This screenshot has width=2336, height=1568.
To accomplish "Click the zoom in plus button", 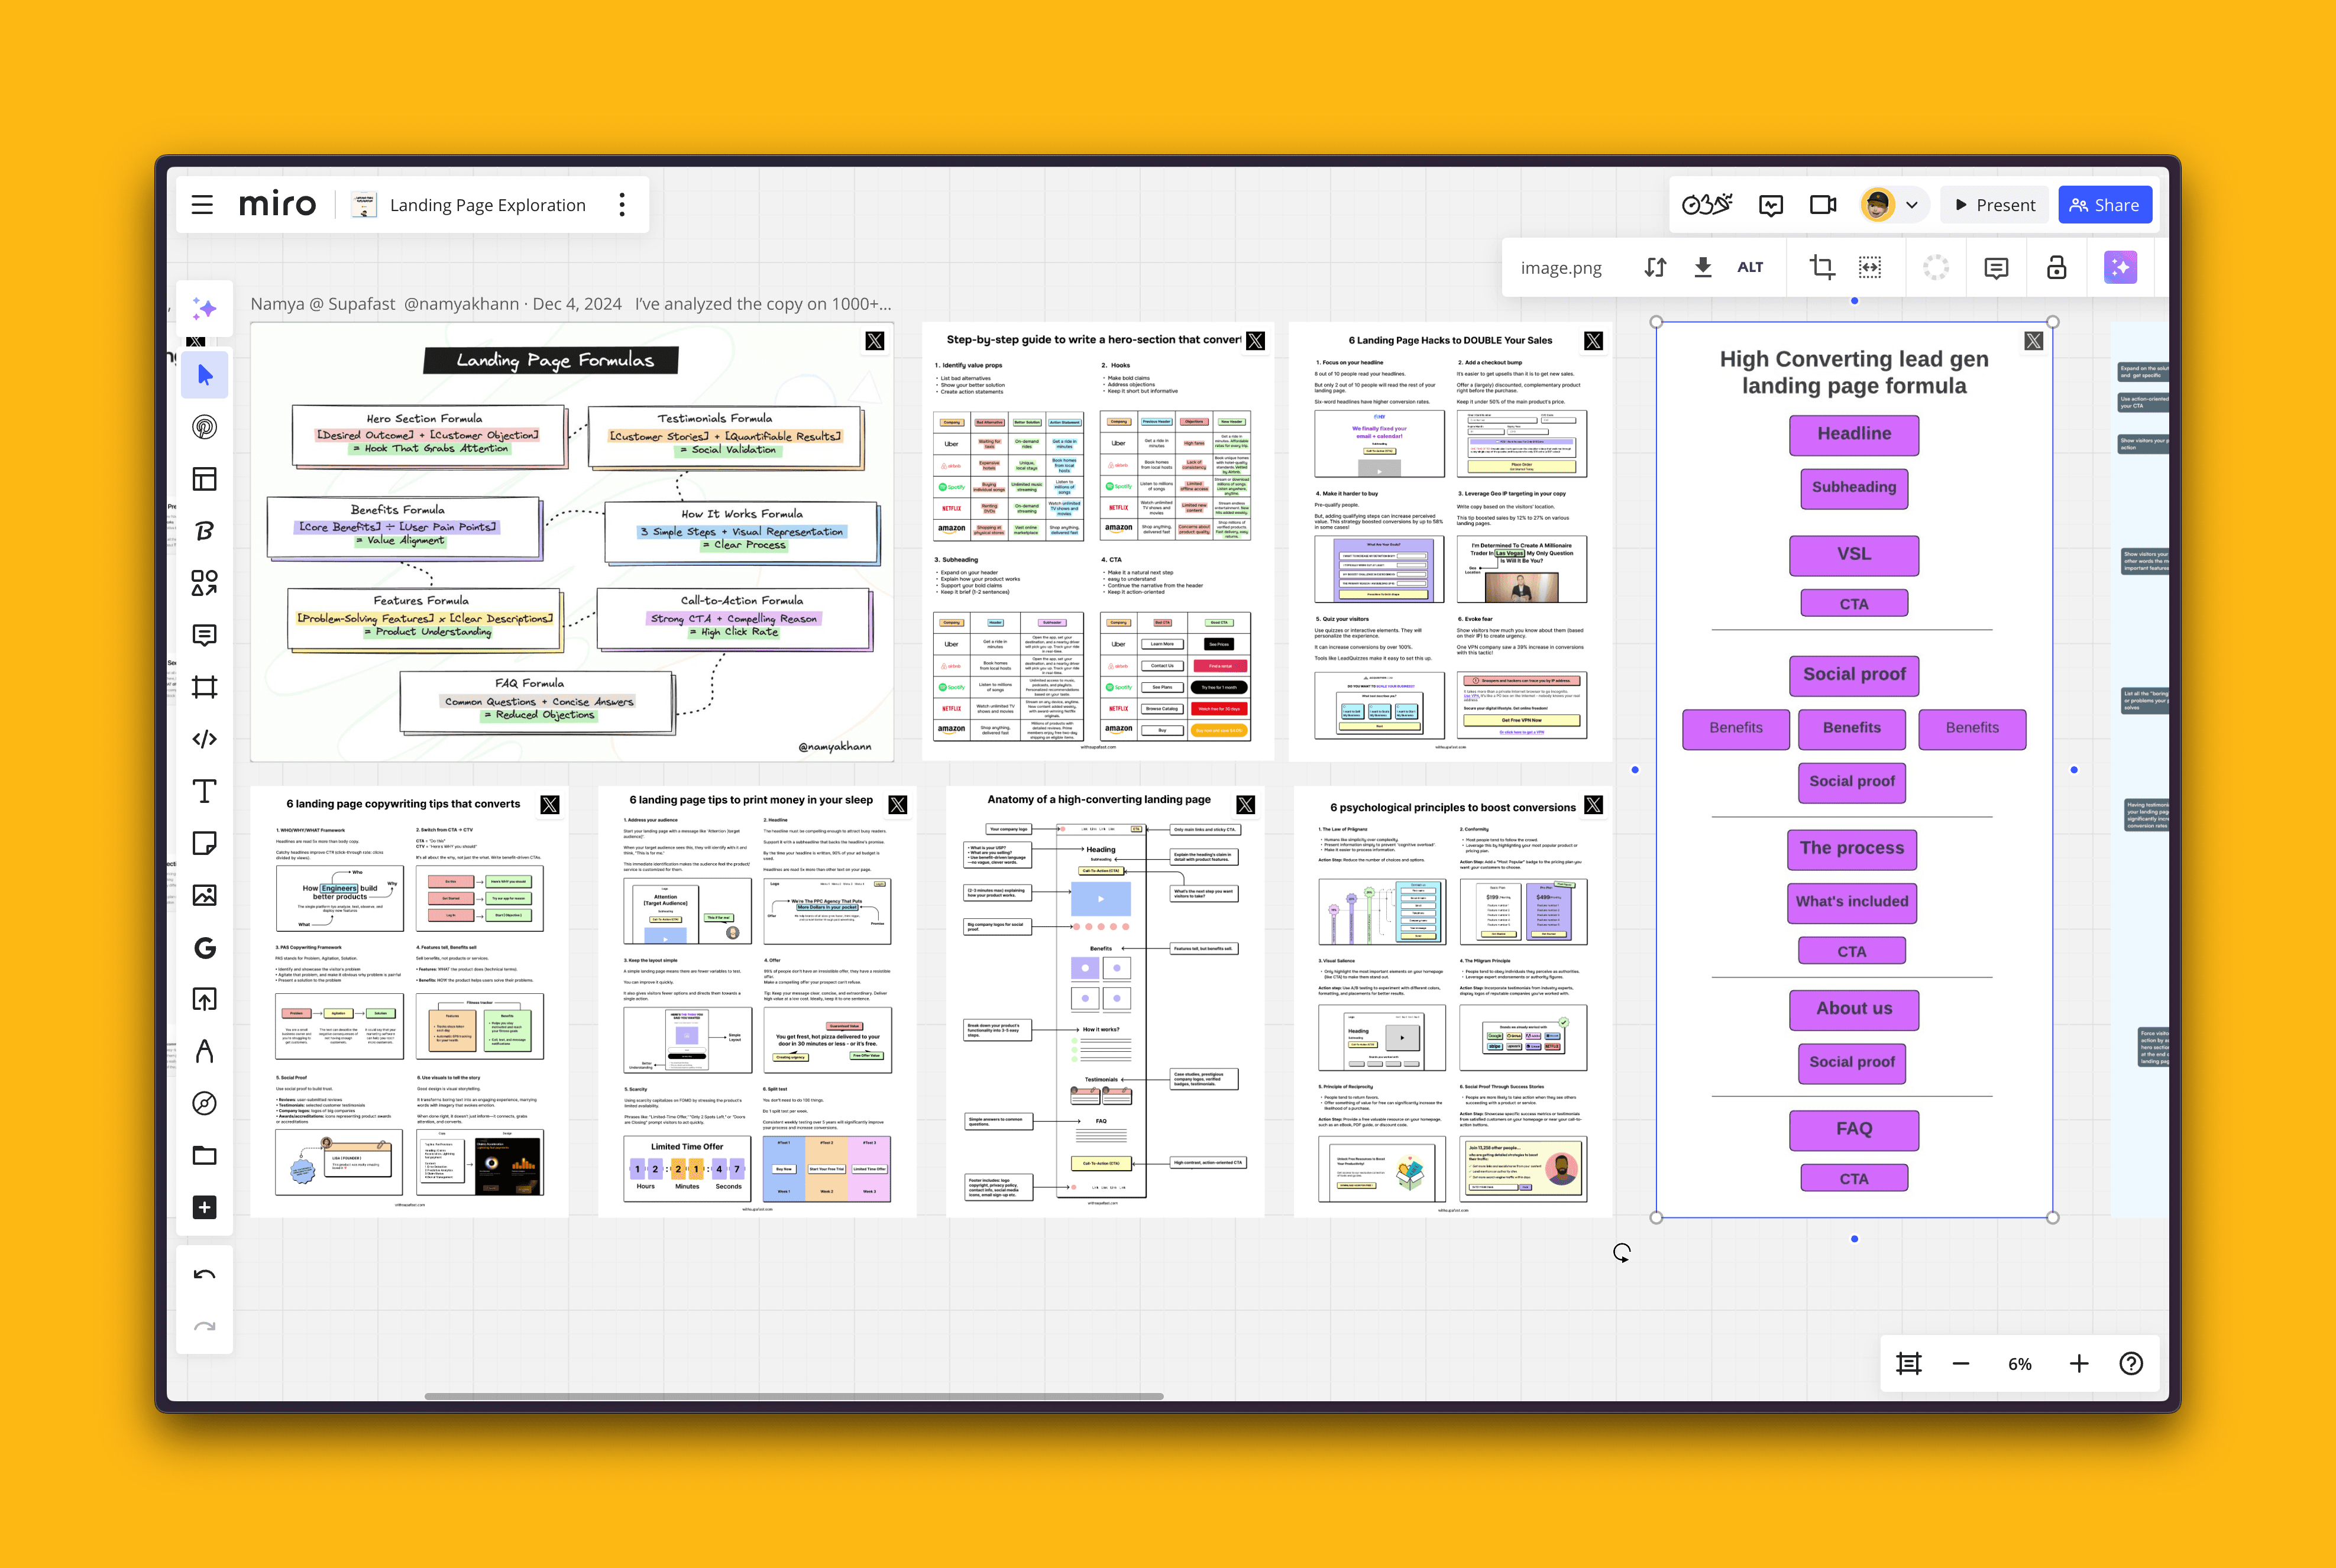I will point(2079,1364).
